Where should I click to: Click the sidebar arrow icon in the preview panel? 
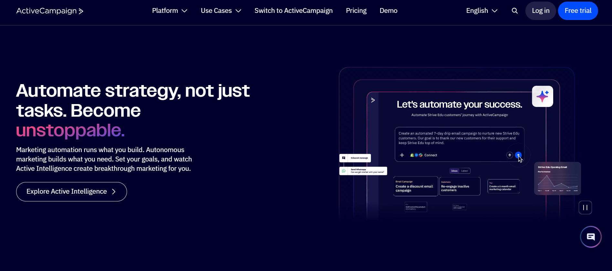coord(373,100)
